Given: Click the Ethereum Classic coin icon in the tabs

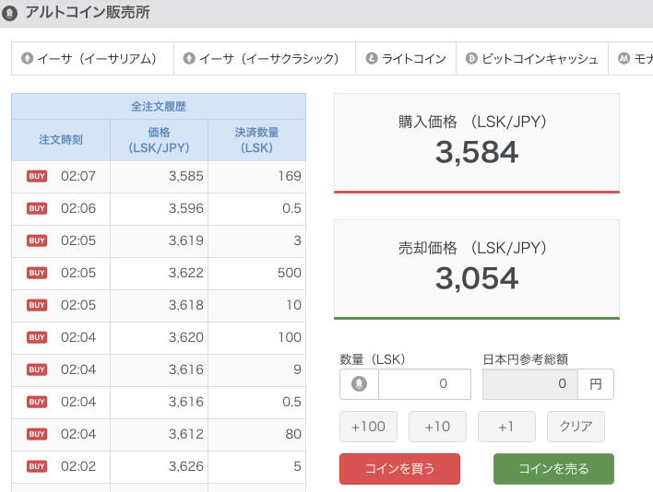Looking at the screenshot, I should pyautogui.click(x=189, y=58).
